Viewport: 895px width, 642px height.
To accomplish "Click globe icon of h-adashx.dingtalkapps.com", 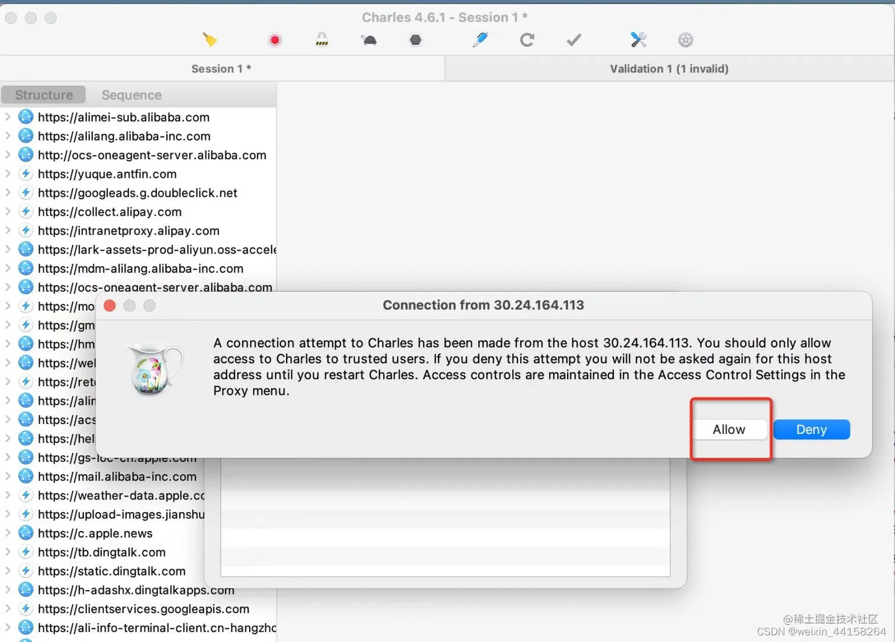I will (x=25, y=590).
